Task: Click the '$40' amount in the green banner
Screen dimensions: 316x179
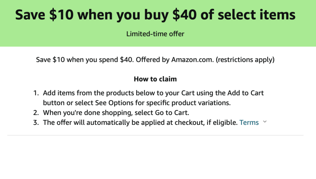Action: click(185, 15)
